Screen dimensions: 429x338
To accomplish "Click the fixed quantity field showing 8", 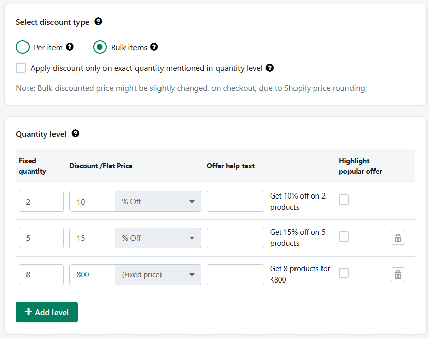I will 41,275.
